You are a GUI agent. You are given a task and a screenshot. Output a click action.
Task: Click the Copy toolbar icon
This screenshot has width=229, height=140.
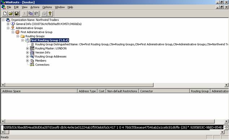coord(30,14)
